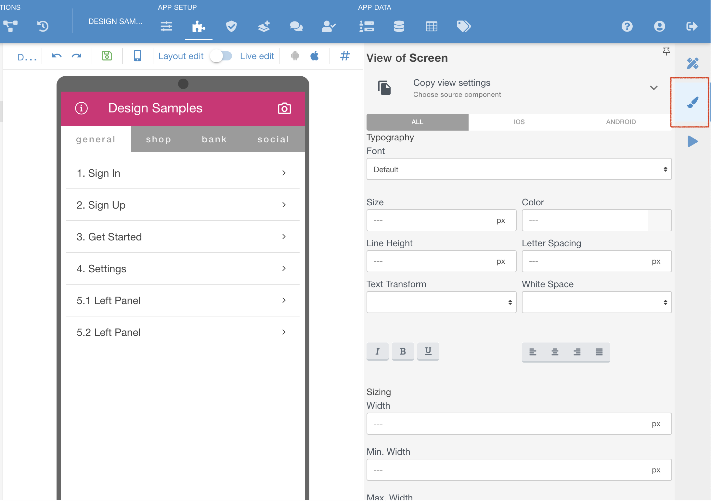Click the mobile device preview icon
Screen dimensions: 711x501
137,56
